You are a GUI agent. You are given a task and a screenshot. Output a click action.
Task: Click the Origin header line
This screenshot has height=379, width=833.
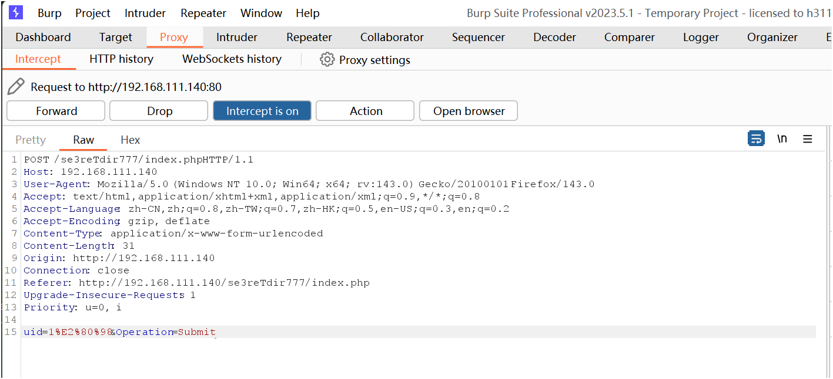pos(119,258)
